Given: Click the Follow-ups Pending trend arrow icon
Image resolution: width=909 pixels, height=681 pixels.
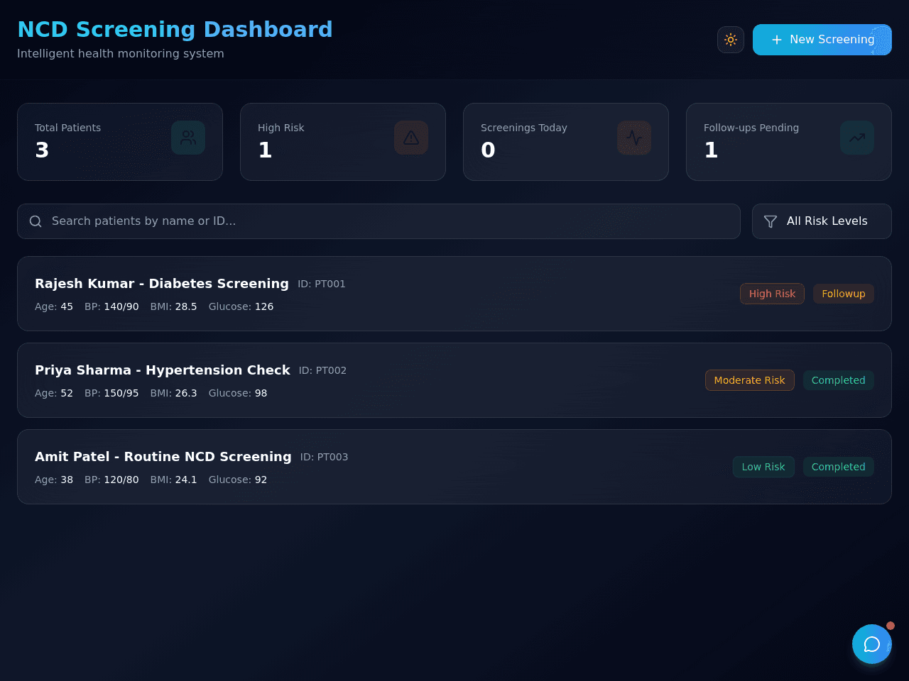Looking at the screenshot, I should pyautogui.click(x=857, y=138).
